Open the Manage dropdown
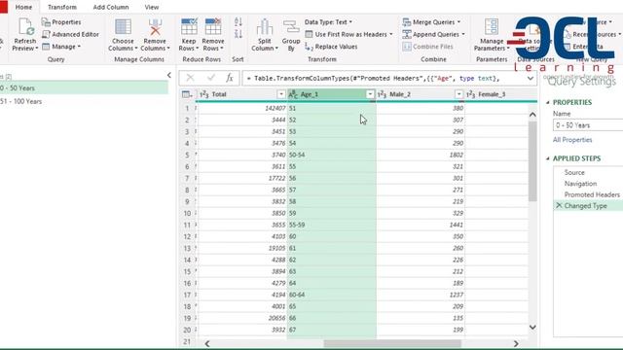This screenshot has width=623, height=350. (61, 47)
